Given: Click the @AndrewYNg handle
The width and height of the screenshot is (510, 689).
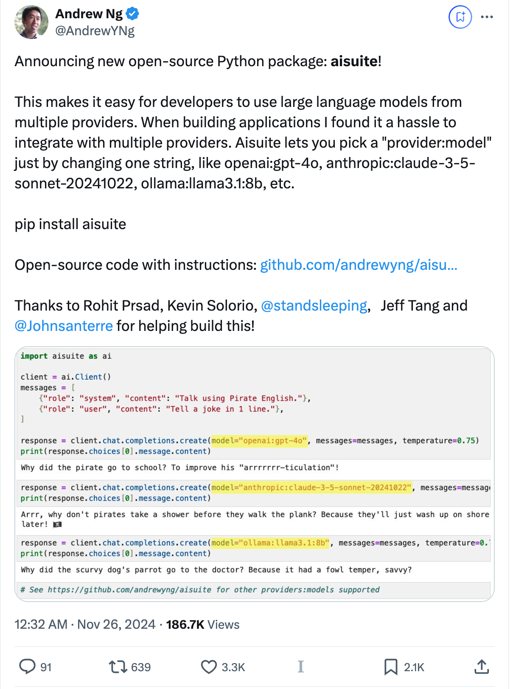Looking at the screenshot, I should (x=95, y=31).
